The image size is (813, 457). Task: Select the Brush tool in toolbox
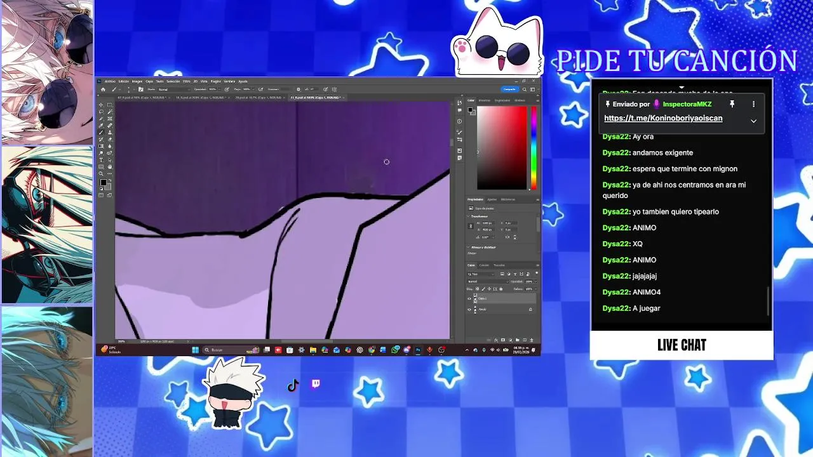click(x=101, y=132)
